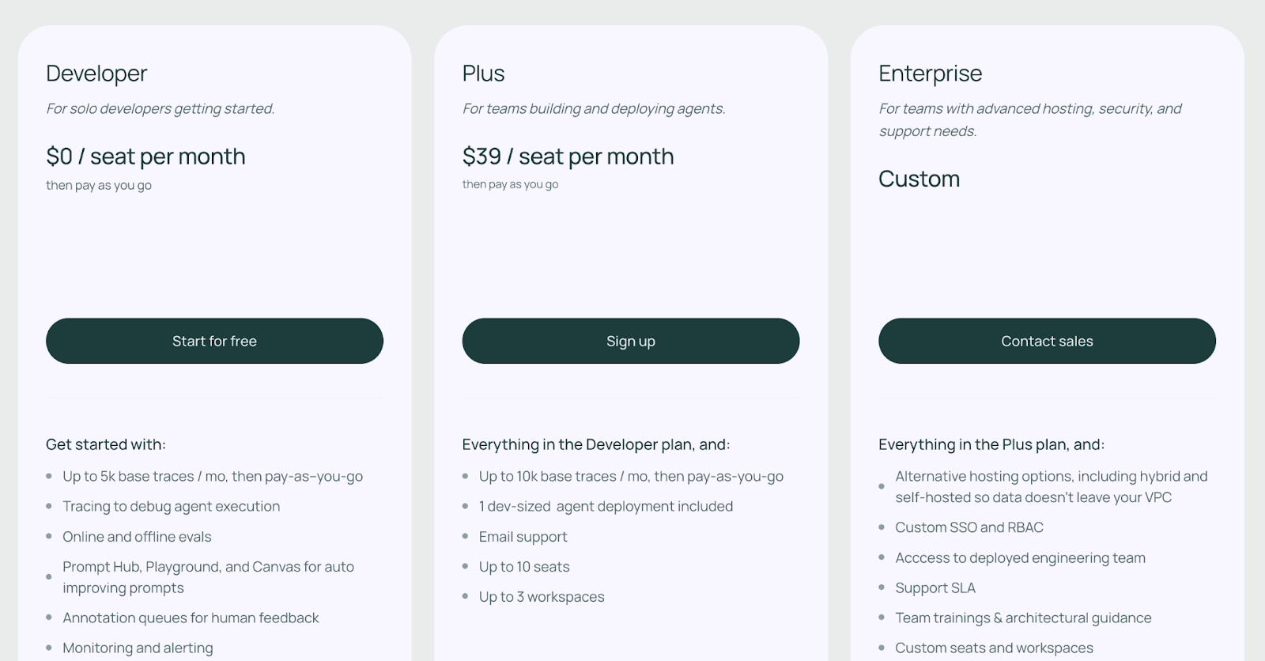Select the Developer plan heading
The height and width of the screenshot is (661, 1265).
(x=96, y=74)
